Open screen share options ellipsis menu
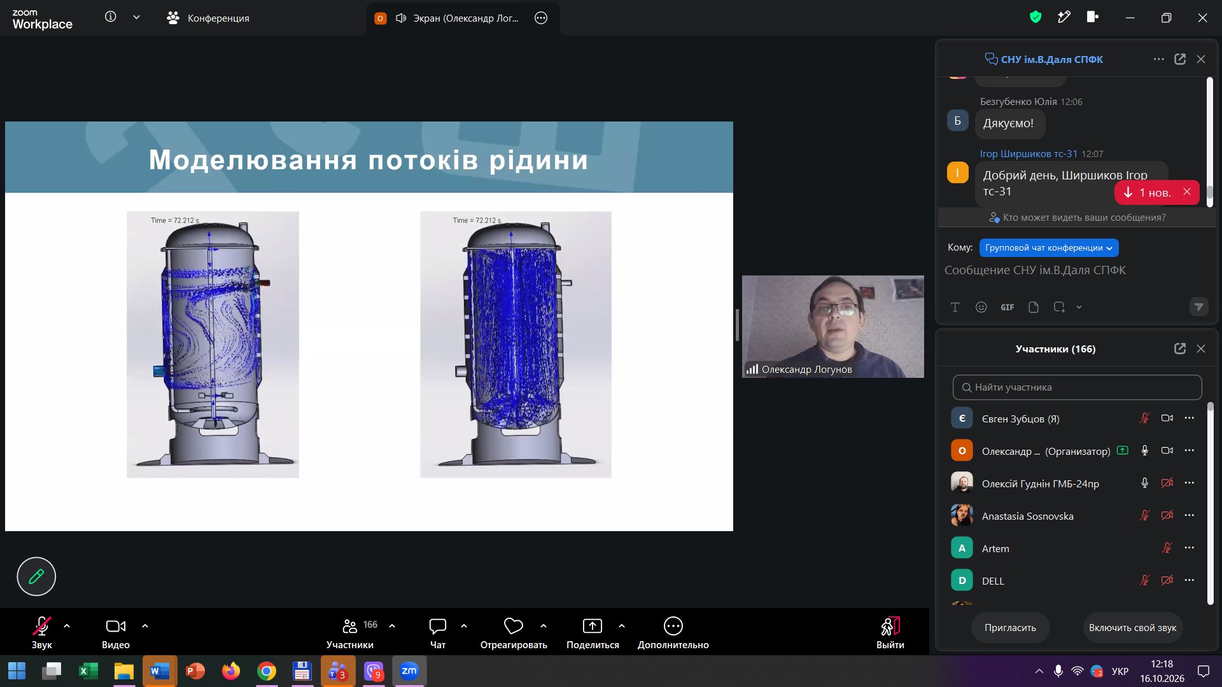This screenshot has width=1222, height=687. [541, 18]
